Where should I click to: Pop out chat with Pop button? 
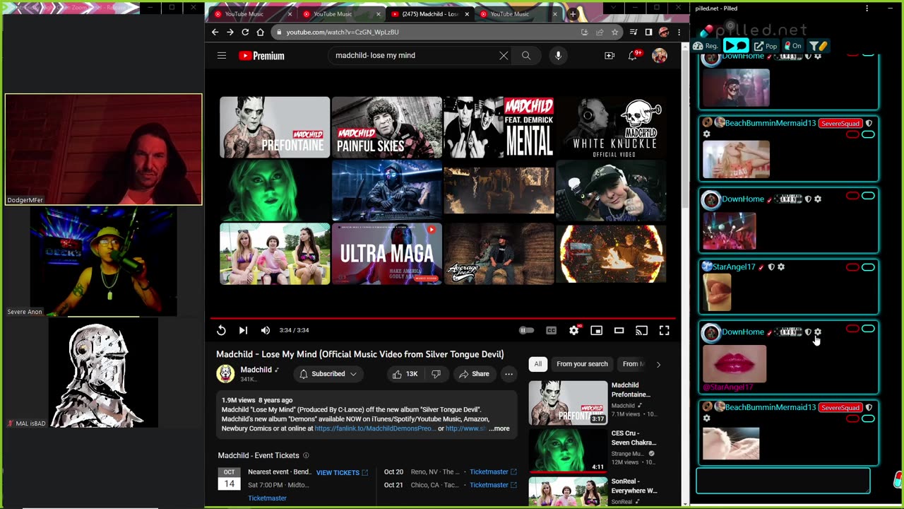pyautogui.click(x=766, y=46)
